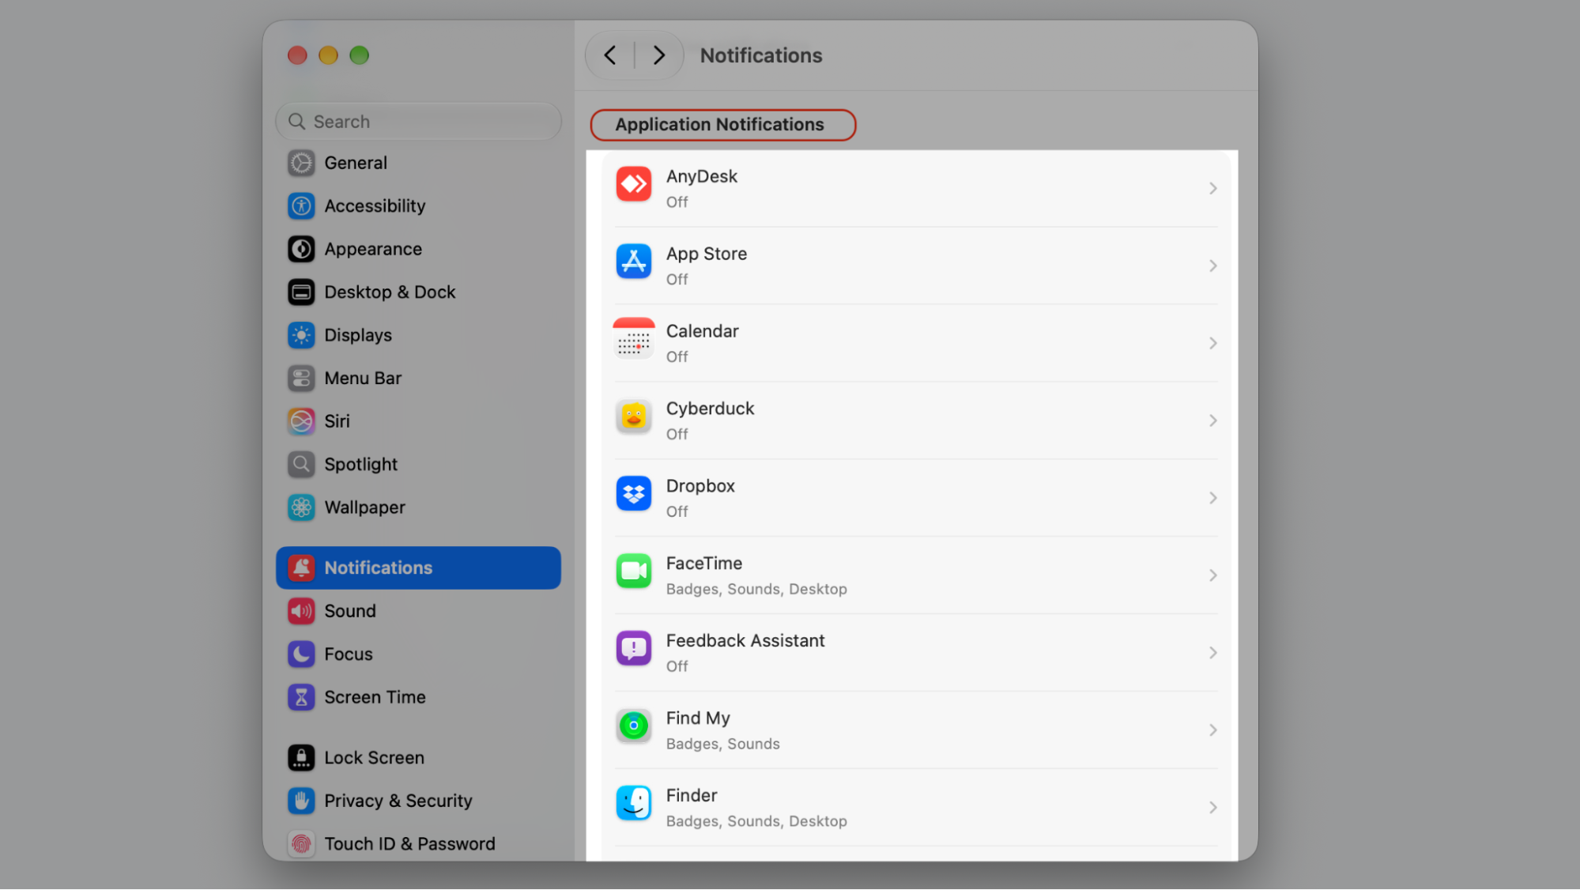This screenshot has width=1580, height=890.
Task: Click the Application Notifications heading
Action: point(719,125)
